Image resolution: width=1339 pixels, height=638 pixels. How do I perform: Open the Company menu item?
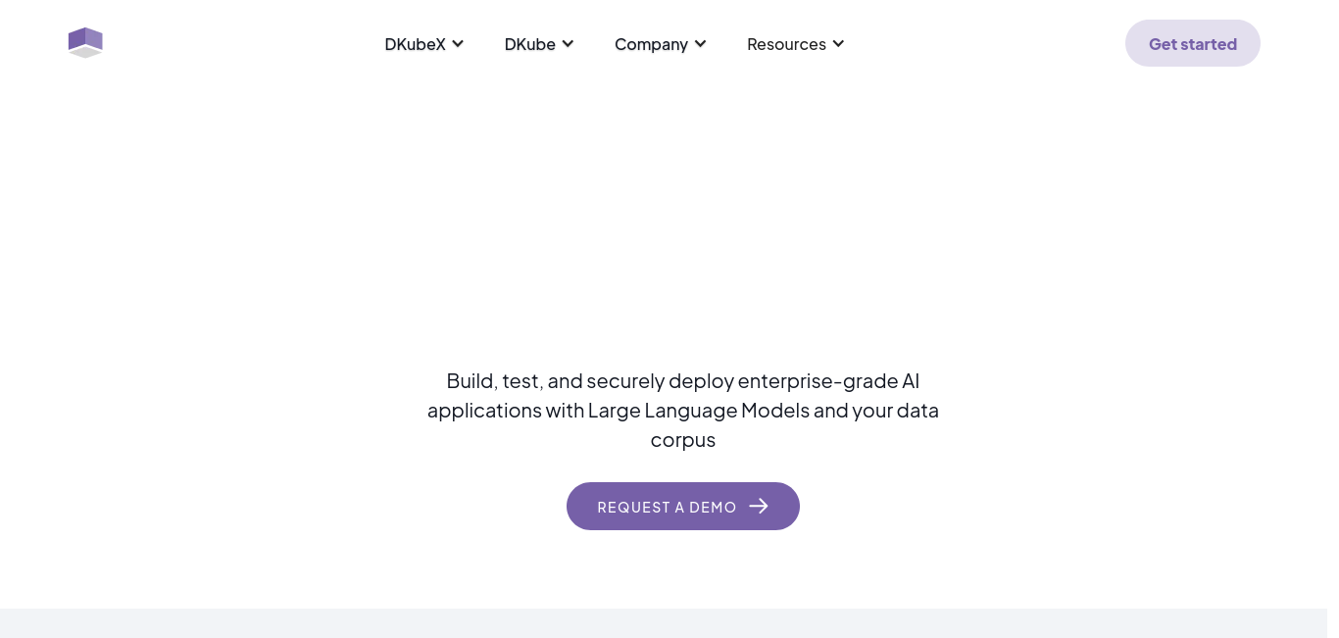pyautogui.click(x=651, y=43)
